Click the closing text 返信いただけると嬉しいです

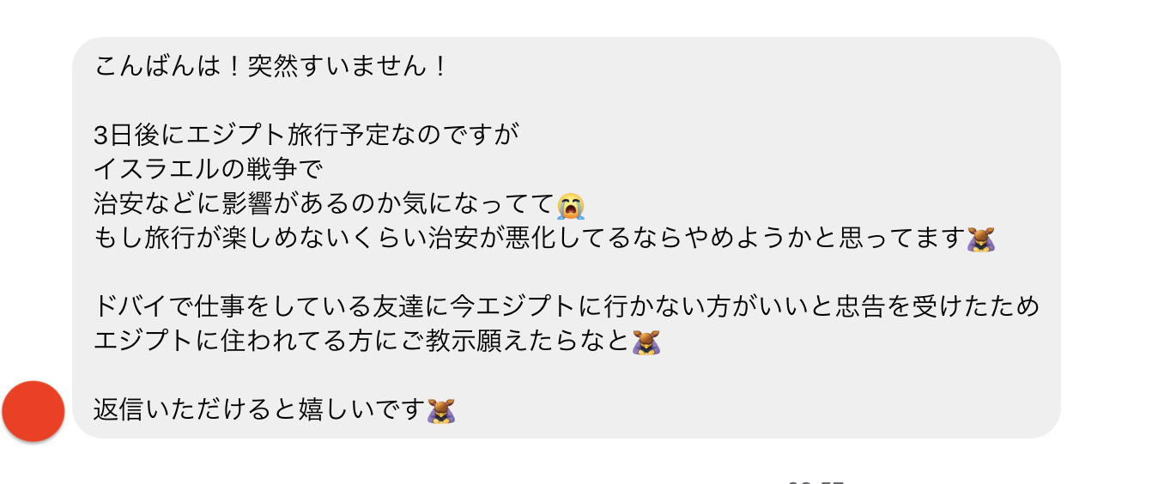[259, 410]
